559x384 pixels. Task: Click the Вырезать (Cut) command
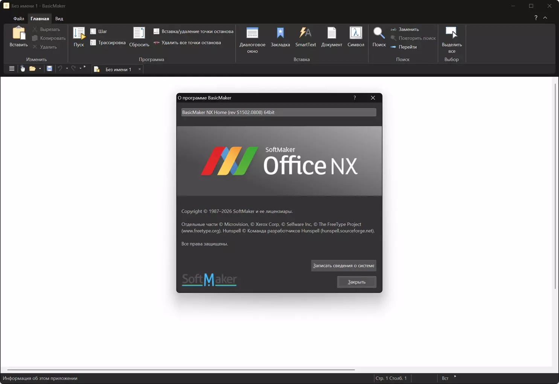pos(46,29)
